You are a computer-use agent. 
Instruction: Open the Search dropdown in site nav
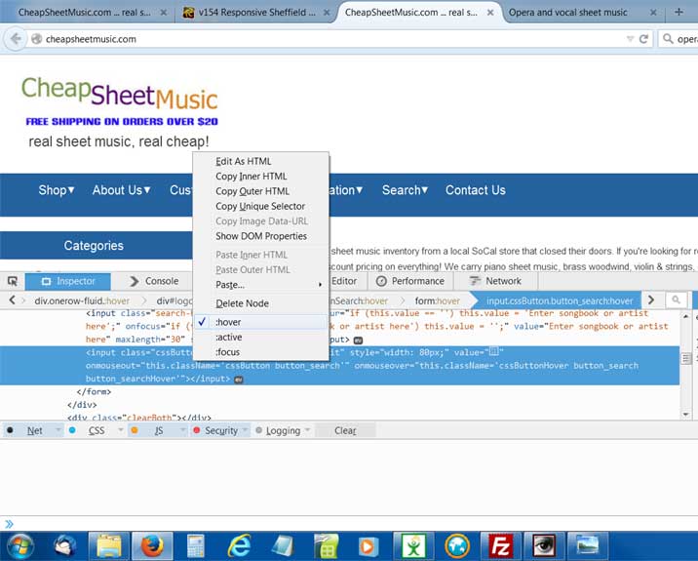pos(405,190)
